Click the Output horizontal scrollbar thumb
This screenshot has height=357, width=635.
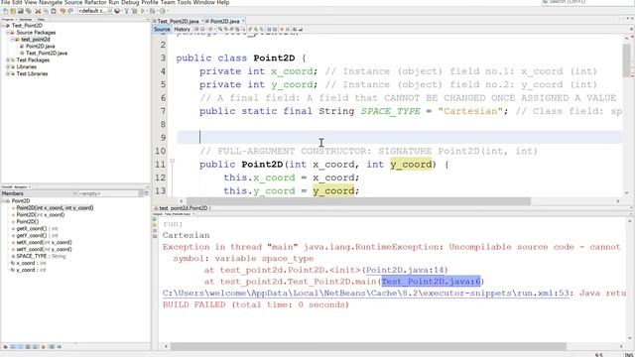[x=368, y=346]
